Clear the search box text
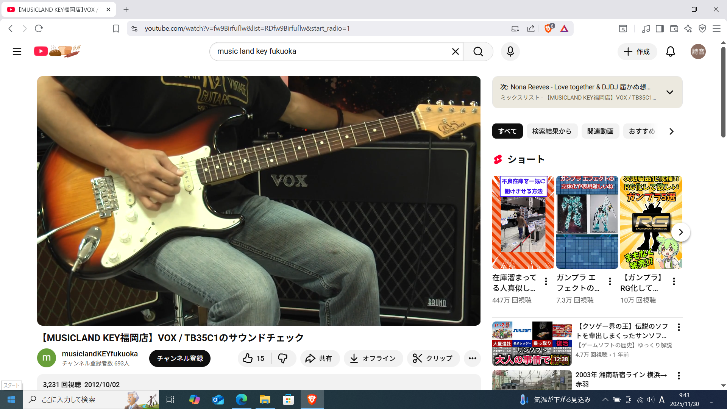727x409 pixels. (455, 52)
